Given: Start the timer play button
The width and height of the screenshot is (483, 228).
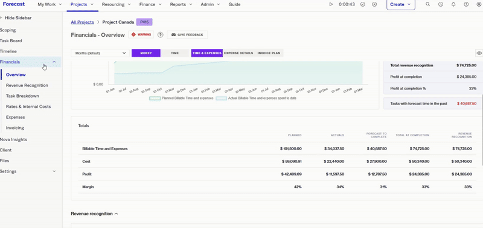Looking at the screenshot, I should pyautogui.click(x=331, y=4).
